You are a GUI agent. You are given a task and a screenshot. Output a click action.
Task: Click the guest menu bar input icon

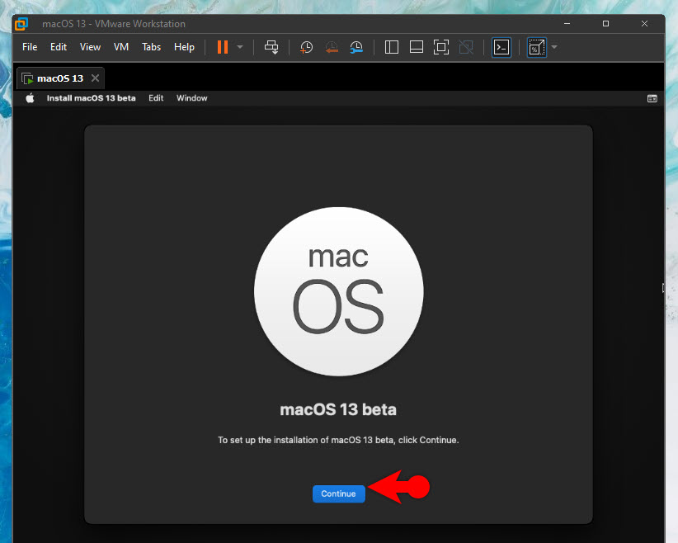[x=652, y=99]
